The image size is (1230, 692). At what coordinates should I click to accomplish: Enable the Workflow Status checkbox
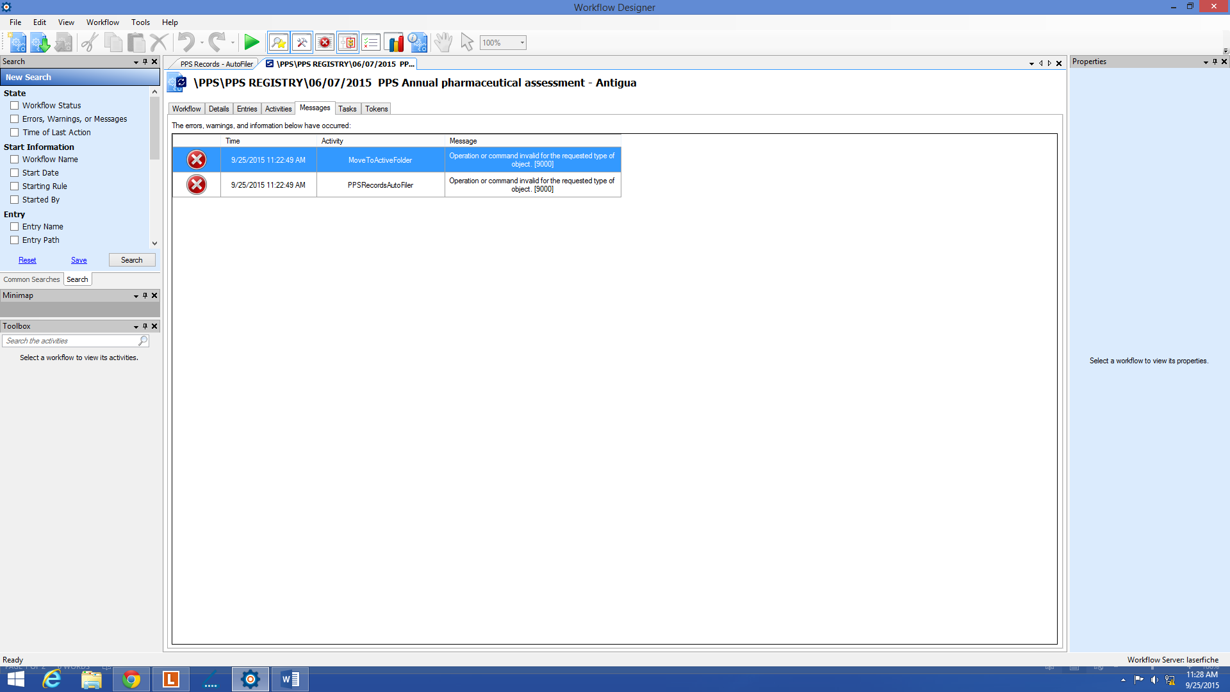tap(14, 106)
